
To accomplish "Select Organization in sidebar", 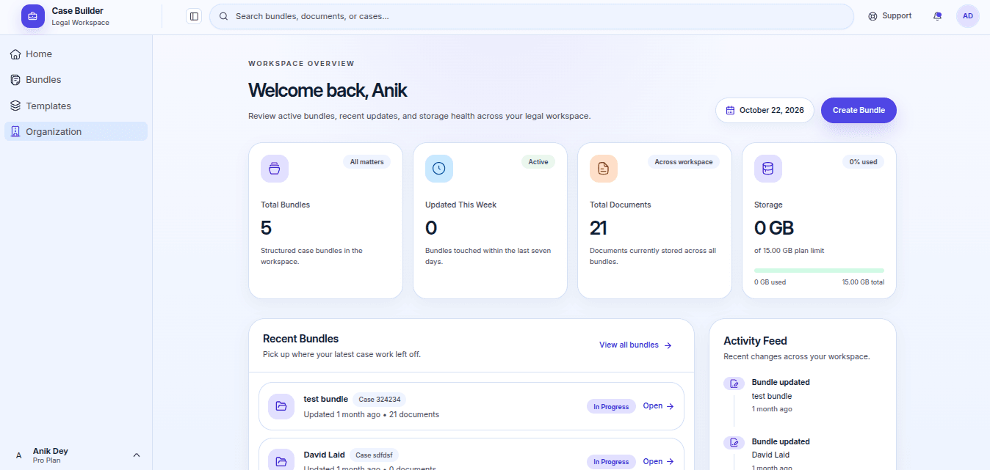I will 76,131.
